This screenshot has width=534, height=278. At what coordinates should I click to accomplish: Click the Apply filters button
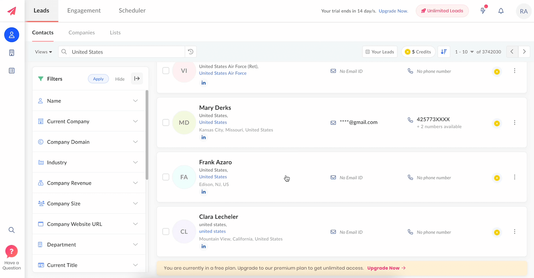coord(98,79)
